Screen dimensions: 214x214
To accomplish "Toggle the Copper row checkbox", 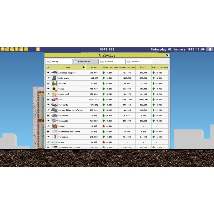I will click(48, 126).
